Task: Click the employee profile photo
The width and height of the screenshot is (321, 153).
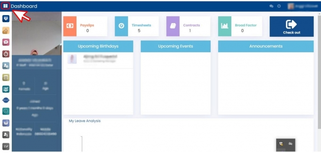Action: click(x=37, y=33)
